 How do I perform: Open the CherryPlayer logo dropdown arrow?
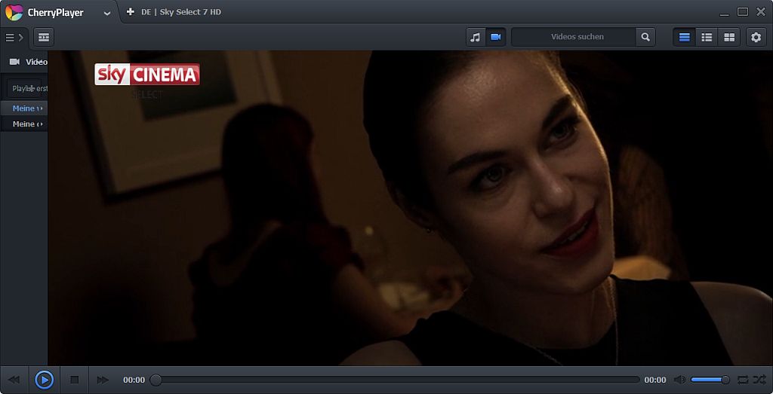coord(107,13)
